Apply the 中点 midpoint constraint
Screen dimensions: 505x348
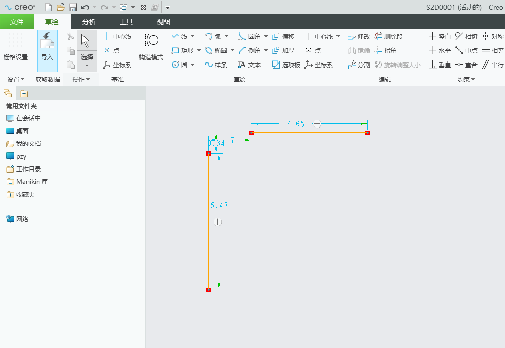(x=466, y=50)
